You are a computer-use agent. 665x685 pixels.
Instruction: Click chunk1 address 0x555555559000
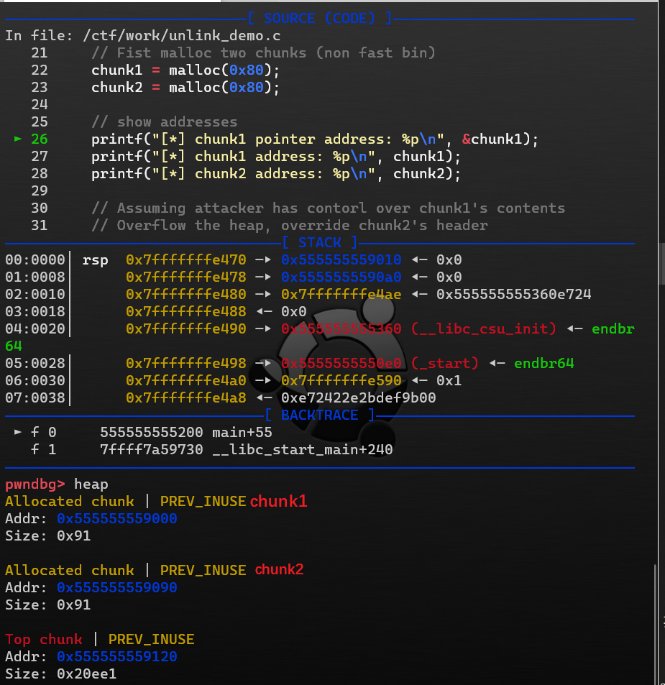(x=117, y=518)
